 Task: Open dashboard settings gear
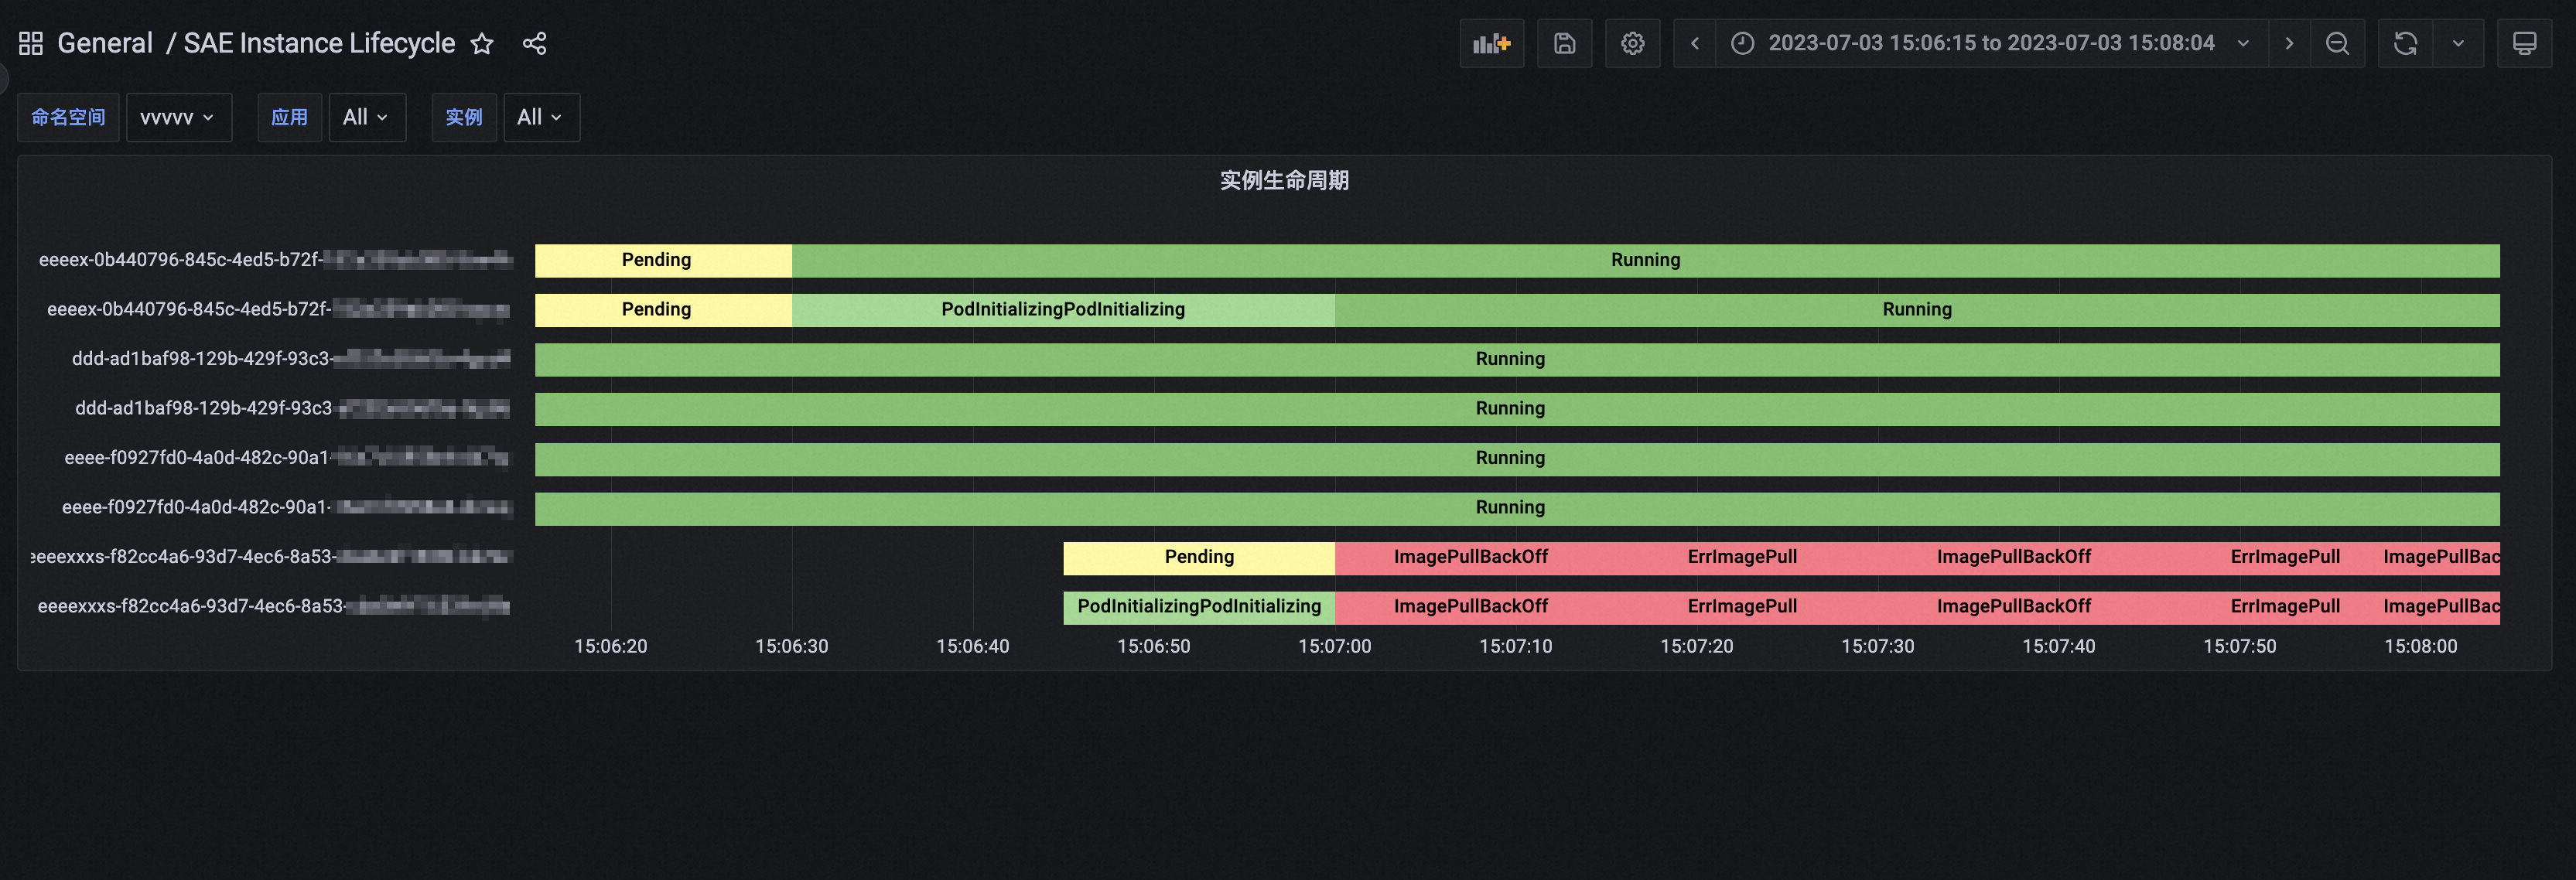pos(1632,43)
